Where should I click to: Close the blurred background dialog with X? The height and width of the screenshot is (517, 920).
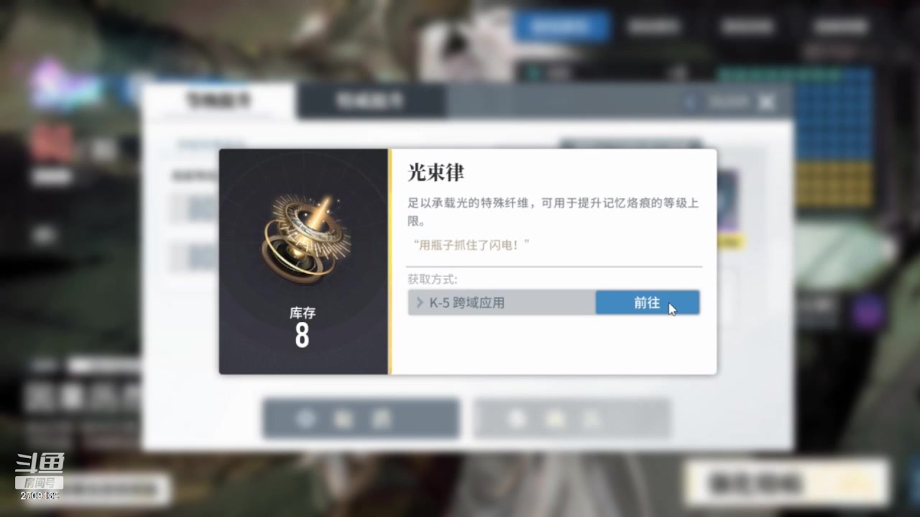767,103
